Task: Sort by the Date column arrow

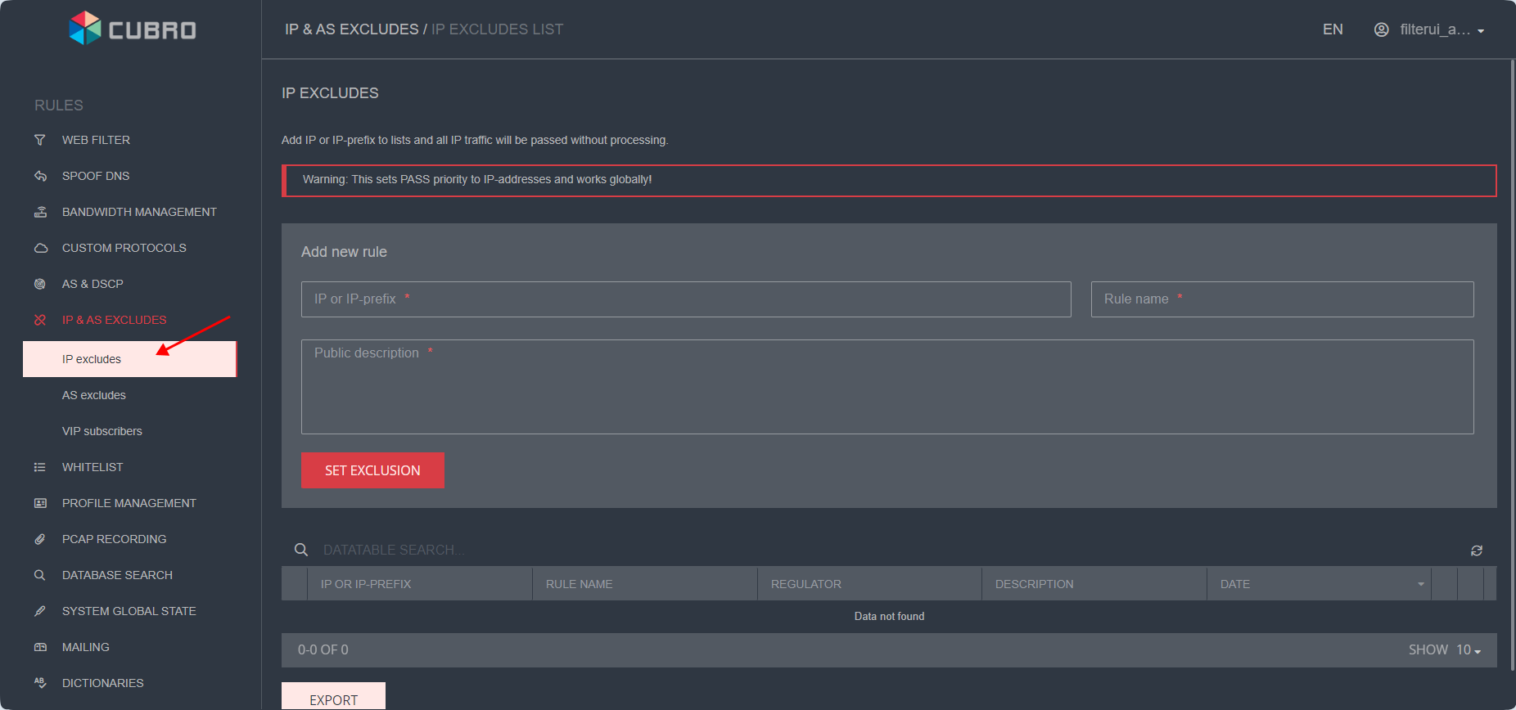Action: tap(1420, 584)
